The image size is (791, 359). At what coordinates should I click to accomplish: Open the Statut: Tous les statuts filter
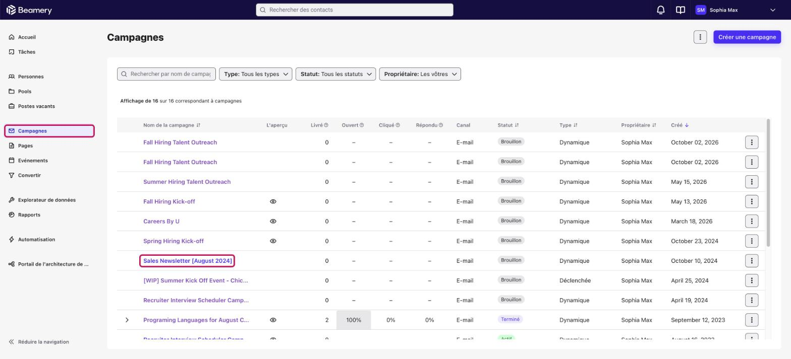click(x=335, y=74)
